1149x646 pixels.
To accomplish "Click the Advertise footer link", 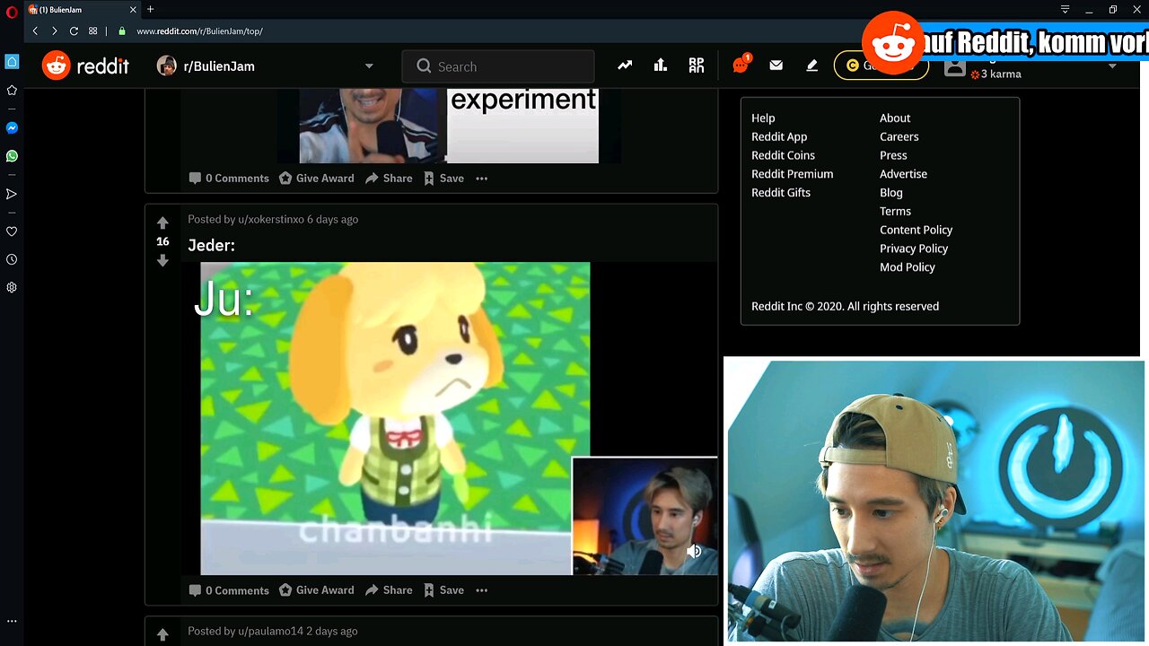I will (903, 174).
